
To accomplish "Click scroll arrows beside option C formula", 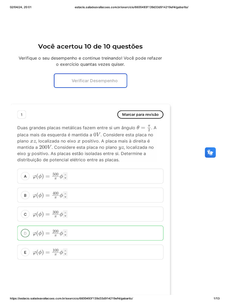I will [x=66, y=214].
